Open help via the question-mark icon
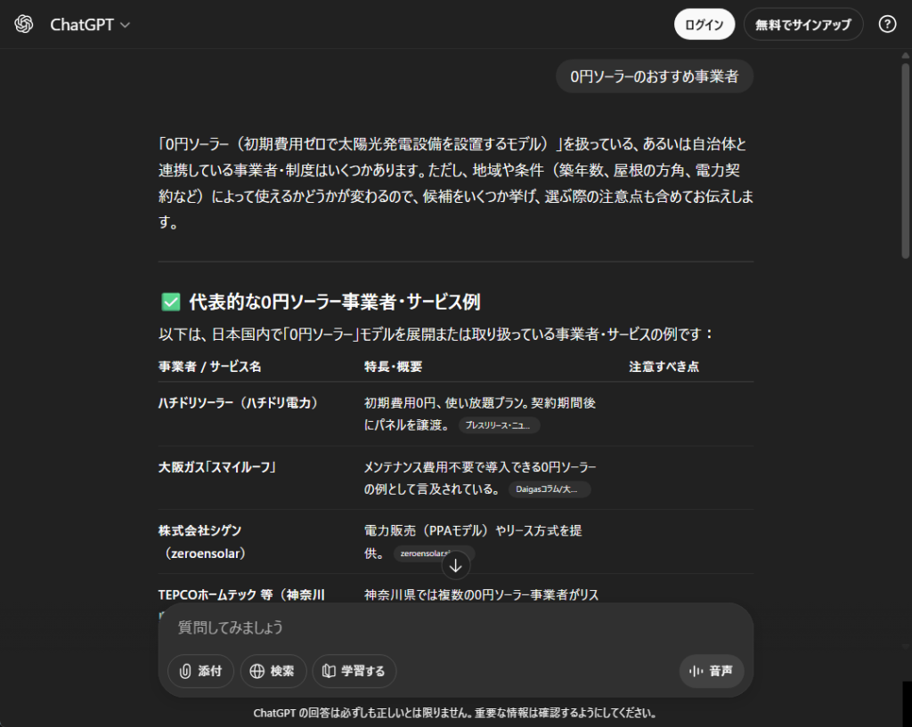The height and width of the screenshot is (727, 912). tap(887, 24)
